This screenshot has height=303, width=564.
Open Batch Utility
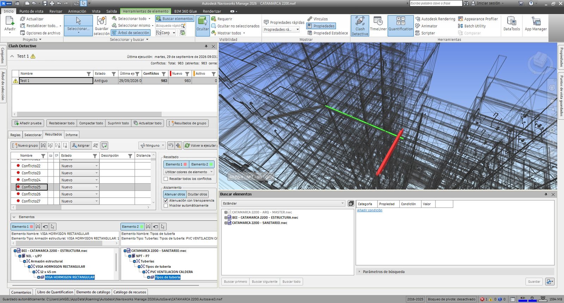click(472, 26)
